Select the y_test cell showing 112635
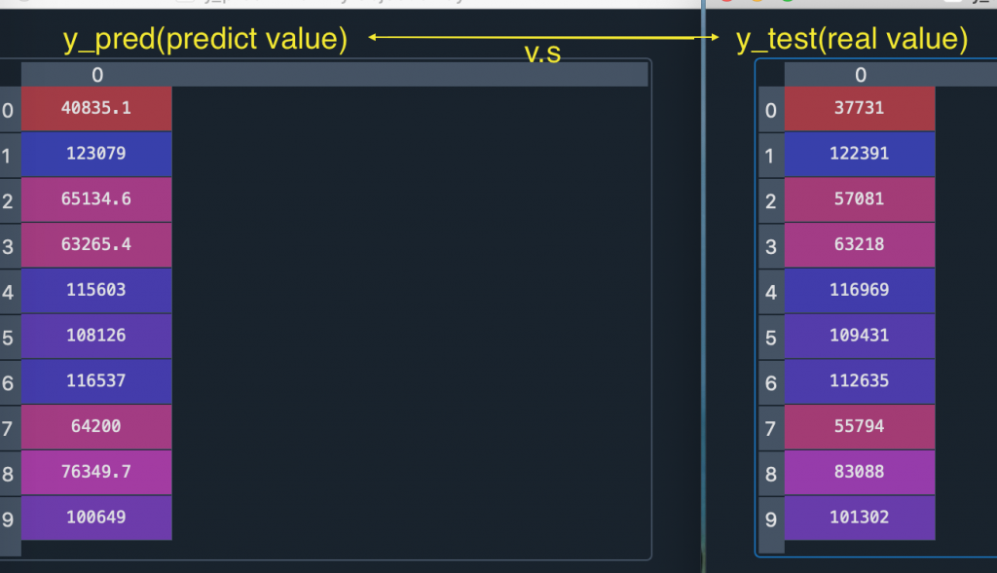Image resolution: width=997 pixels, height=573 pixels. pyautogui.click(x=860, y=381)
